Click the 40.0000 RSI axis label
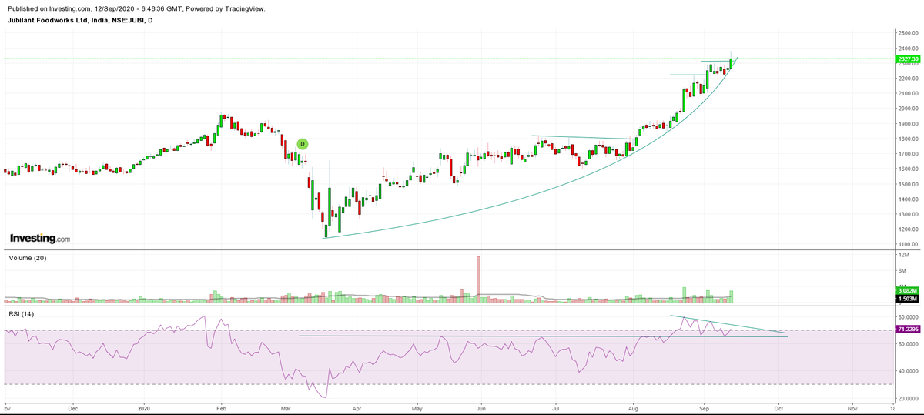This screenshot has height=415, width=924. pyautogui.click(x=909, y=371)
